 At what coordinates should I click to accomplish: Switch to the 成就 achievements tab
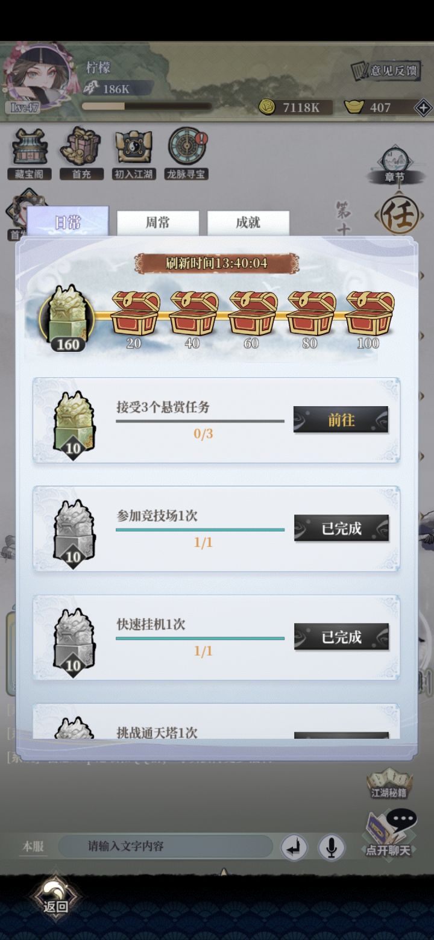248,223
